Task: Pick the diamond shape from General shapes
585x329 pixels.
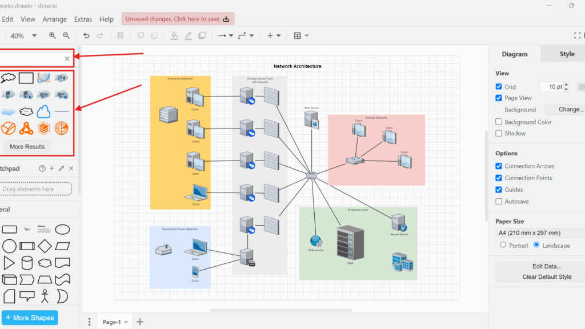Action: pos(45,246)
